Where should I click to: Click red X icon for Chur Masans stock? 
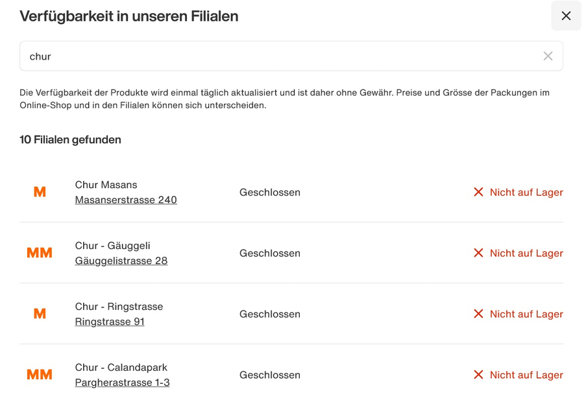pyautogui.click(x=478, y=192)
